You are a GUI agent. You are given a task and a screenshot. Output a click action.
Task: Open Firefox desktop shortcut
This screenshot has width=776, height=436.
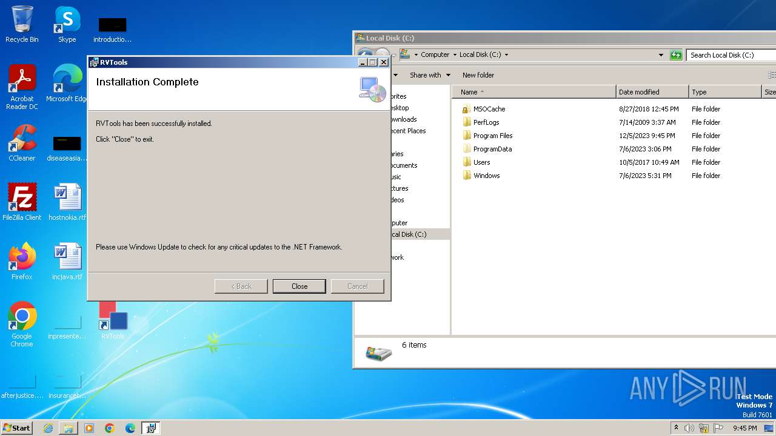tap(22, 262)
